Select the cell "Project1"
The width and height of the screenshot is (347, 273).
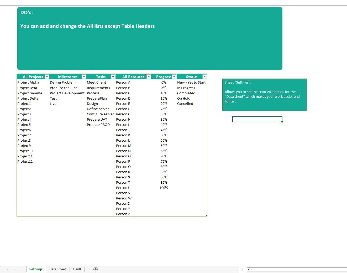click(x=33, y=104)
